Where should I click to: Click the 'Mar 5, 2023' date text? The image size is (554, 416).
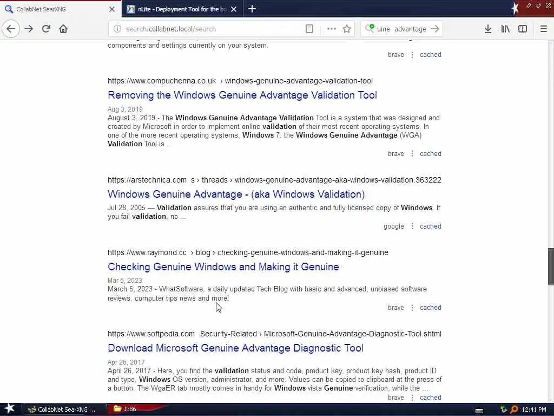click(x=125, y=280)
